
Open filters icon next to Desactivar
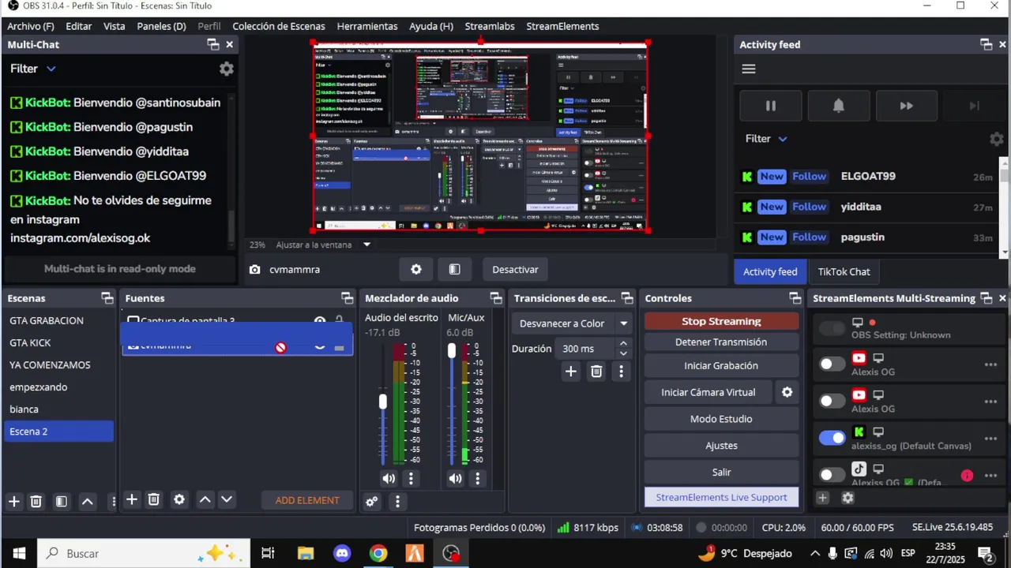454,269
